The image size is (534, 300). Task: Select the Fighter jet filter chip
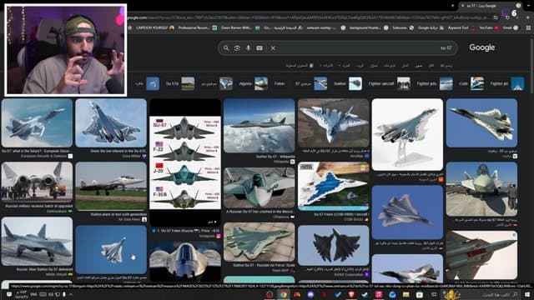point(507,83)
